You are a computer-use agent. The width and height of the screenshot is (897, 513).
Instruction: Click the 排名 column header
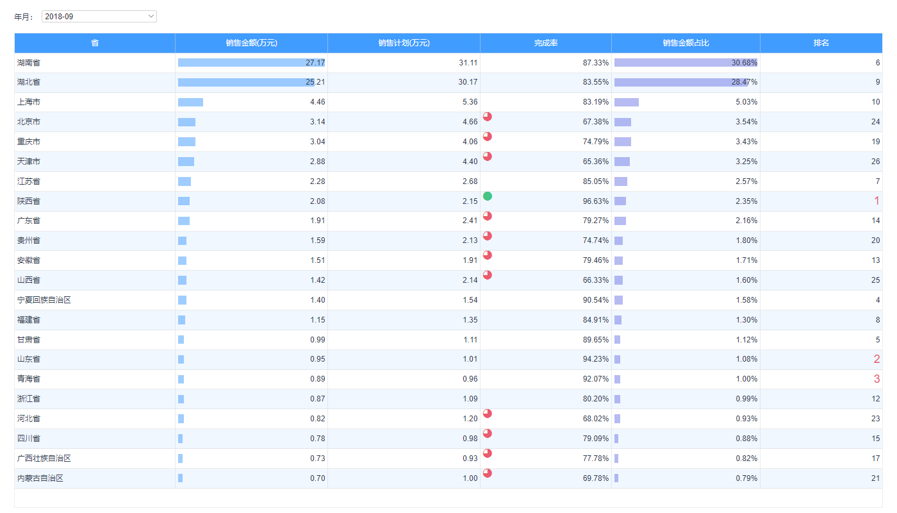coord(821,43)
